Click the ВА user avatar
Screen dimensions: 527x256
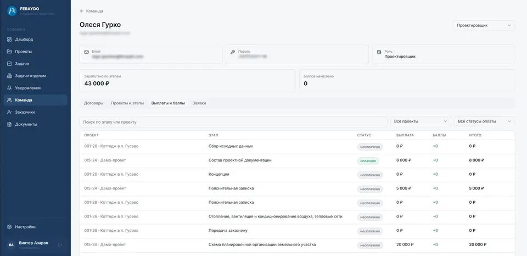(x=11, y=245)
